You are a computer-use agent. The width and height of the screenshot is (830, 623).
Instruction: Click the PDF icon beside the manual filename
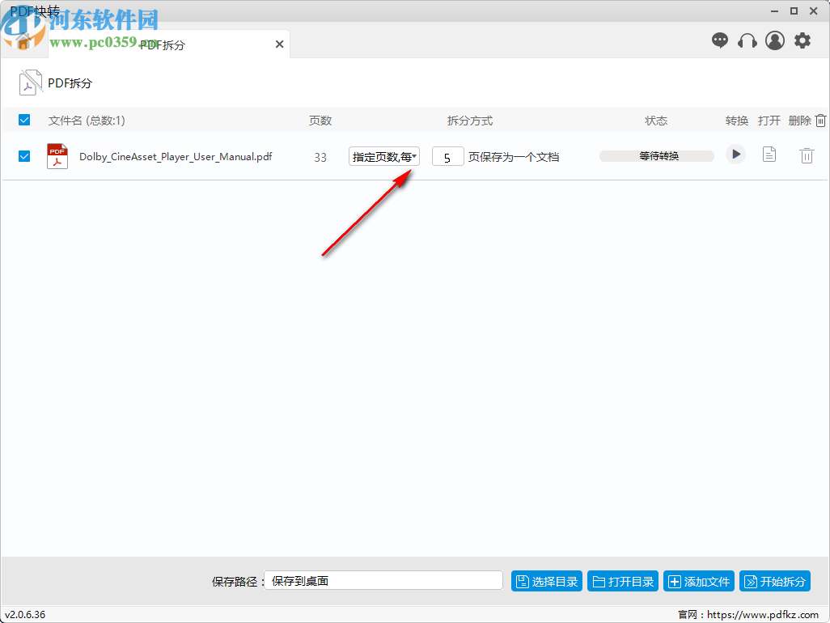57,155
